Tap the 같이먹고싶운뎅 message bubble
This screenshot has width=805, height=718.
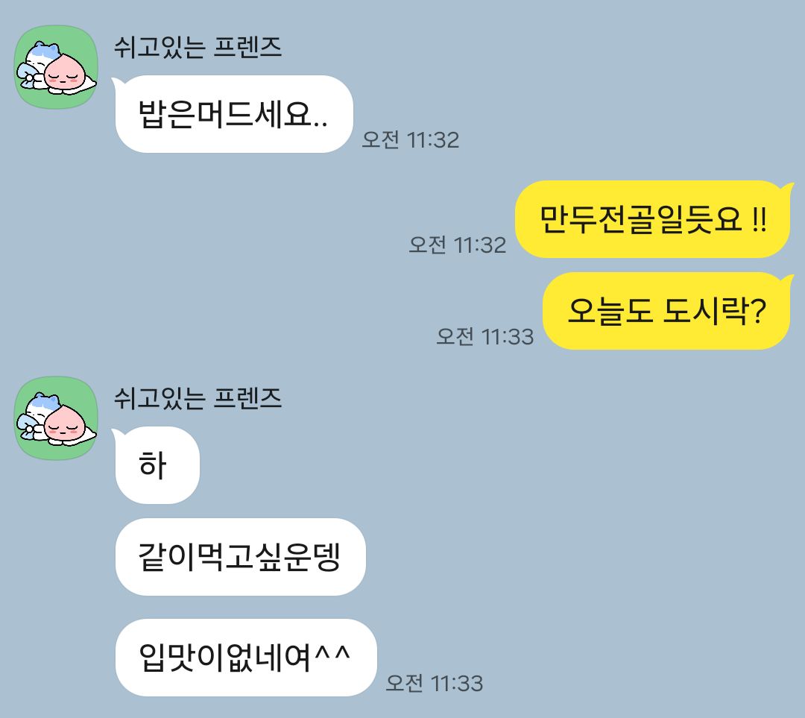240,557
